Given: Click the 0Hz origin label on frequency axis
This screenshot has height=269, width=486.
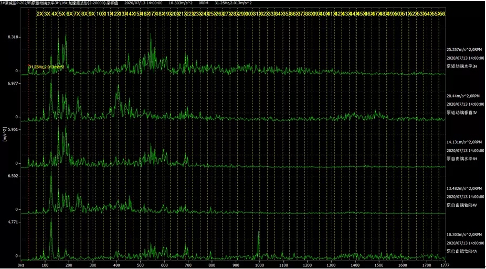Looking at the screenshot, I should click(21, 265).
